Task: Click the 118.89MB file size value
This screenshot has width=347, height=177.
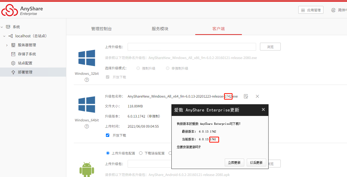Action: click(x=135, y=106)
